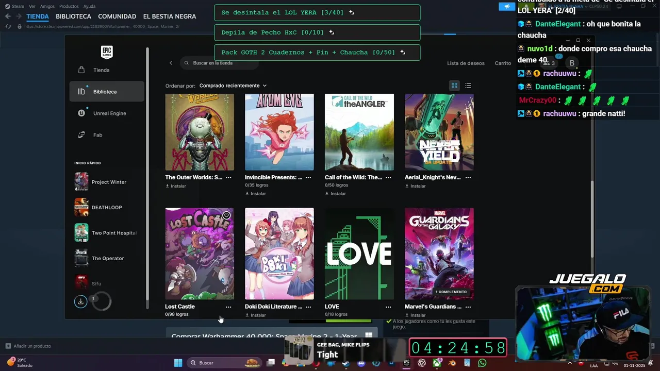Click Steam's forward navigation arrow
The height and width of the screenshot is (371, 660).
point(19,16)
